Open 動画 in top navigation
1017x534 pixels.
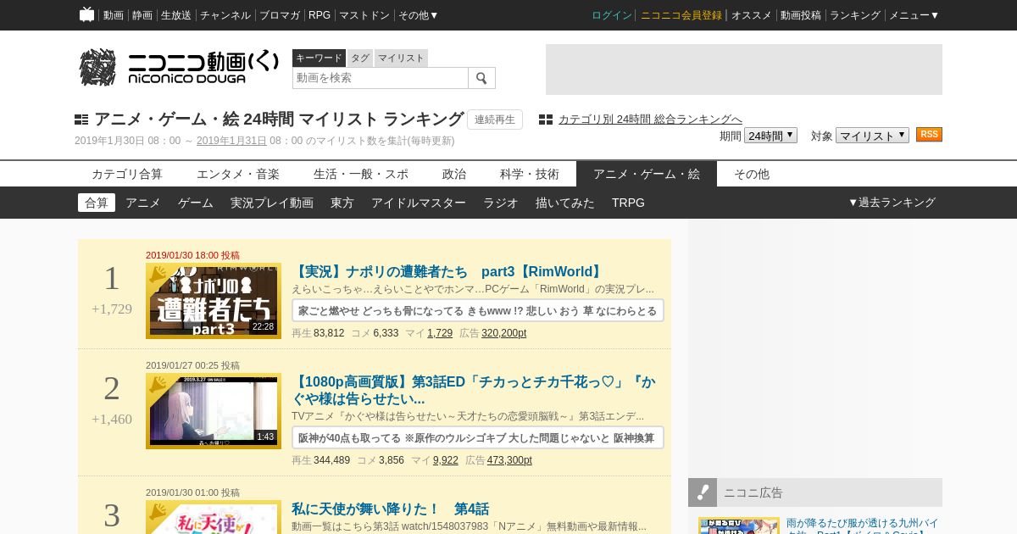point(114,15)
